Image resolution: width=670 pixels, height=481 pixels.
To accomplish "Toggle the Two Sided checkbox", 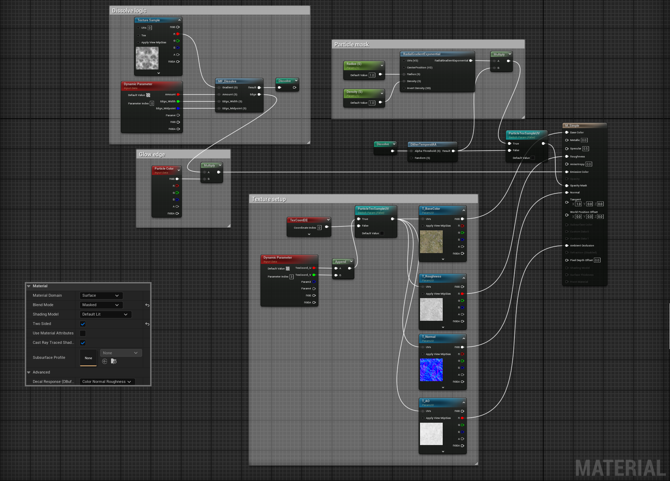I will (83, 324).
